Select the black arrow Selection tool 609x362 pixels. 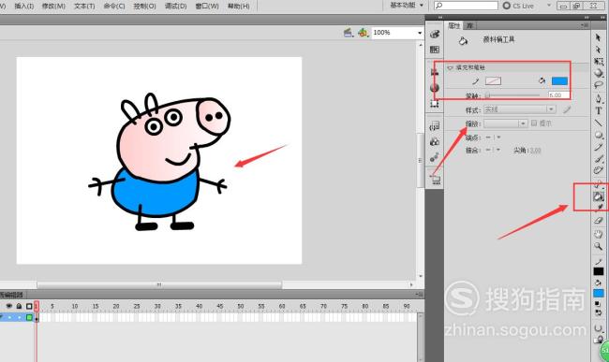598,37
